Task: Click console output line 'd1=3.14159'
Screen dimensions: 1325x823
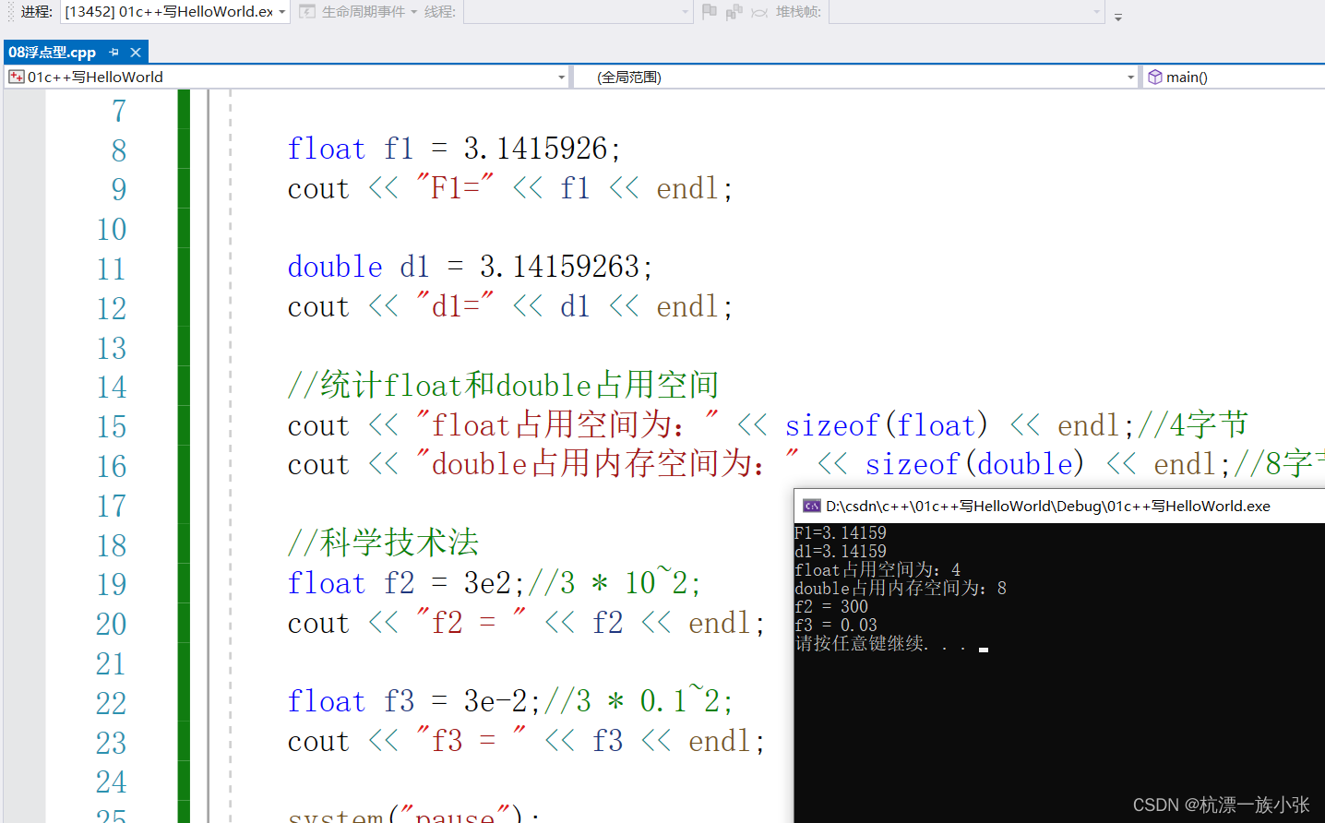Action: coord(841,552)
